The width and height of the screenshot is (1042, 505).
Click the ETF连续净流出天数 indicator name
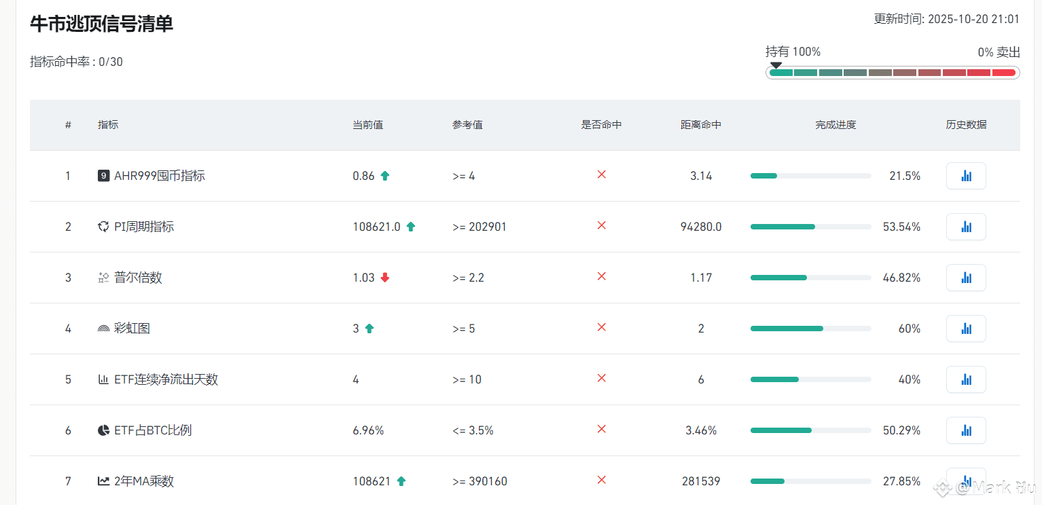pyautogui.click(x=166, y=379)
